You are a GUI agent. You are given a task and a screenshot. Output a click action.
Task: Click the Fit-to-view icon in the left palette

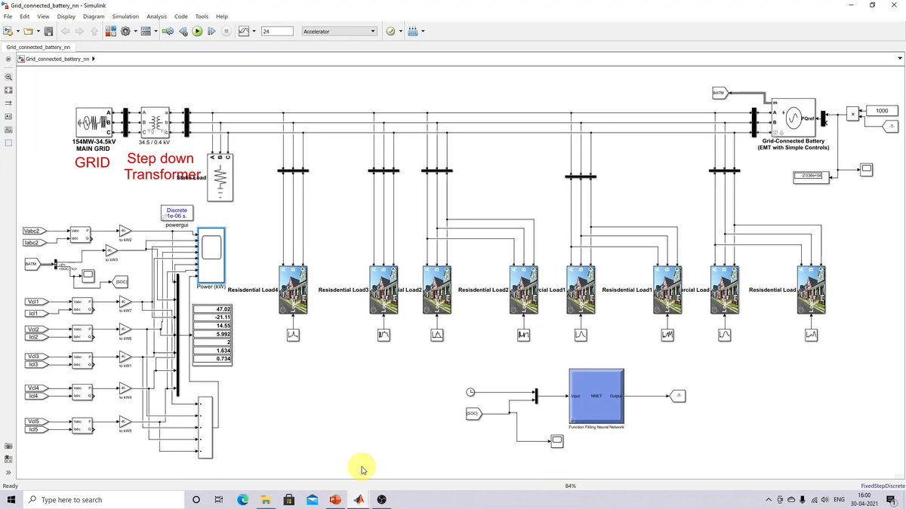click(x=8, y=90)
